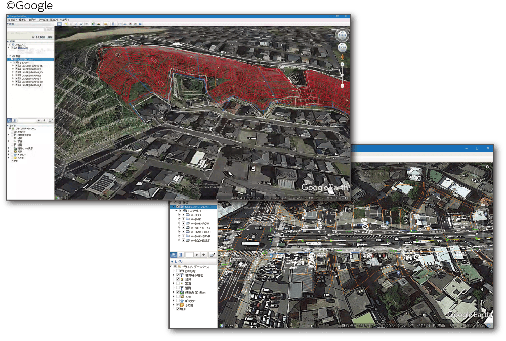The height and width of the screenshot is (341, 506).
Task: Click the underlined 観光ツアー link in the places tree
Action: pyautogui.click(x=23, y=48)
